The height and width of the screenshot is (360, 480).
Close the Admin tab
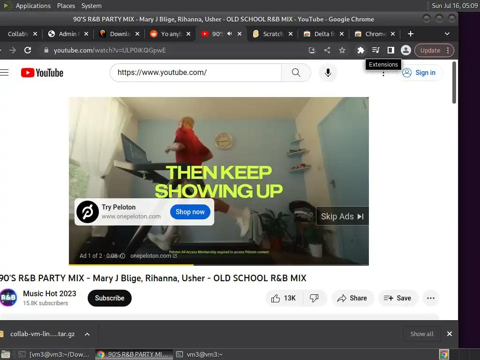click(x=86, y=34)
